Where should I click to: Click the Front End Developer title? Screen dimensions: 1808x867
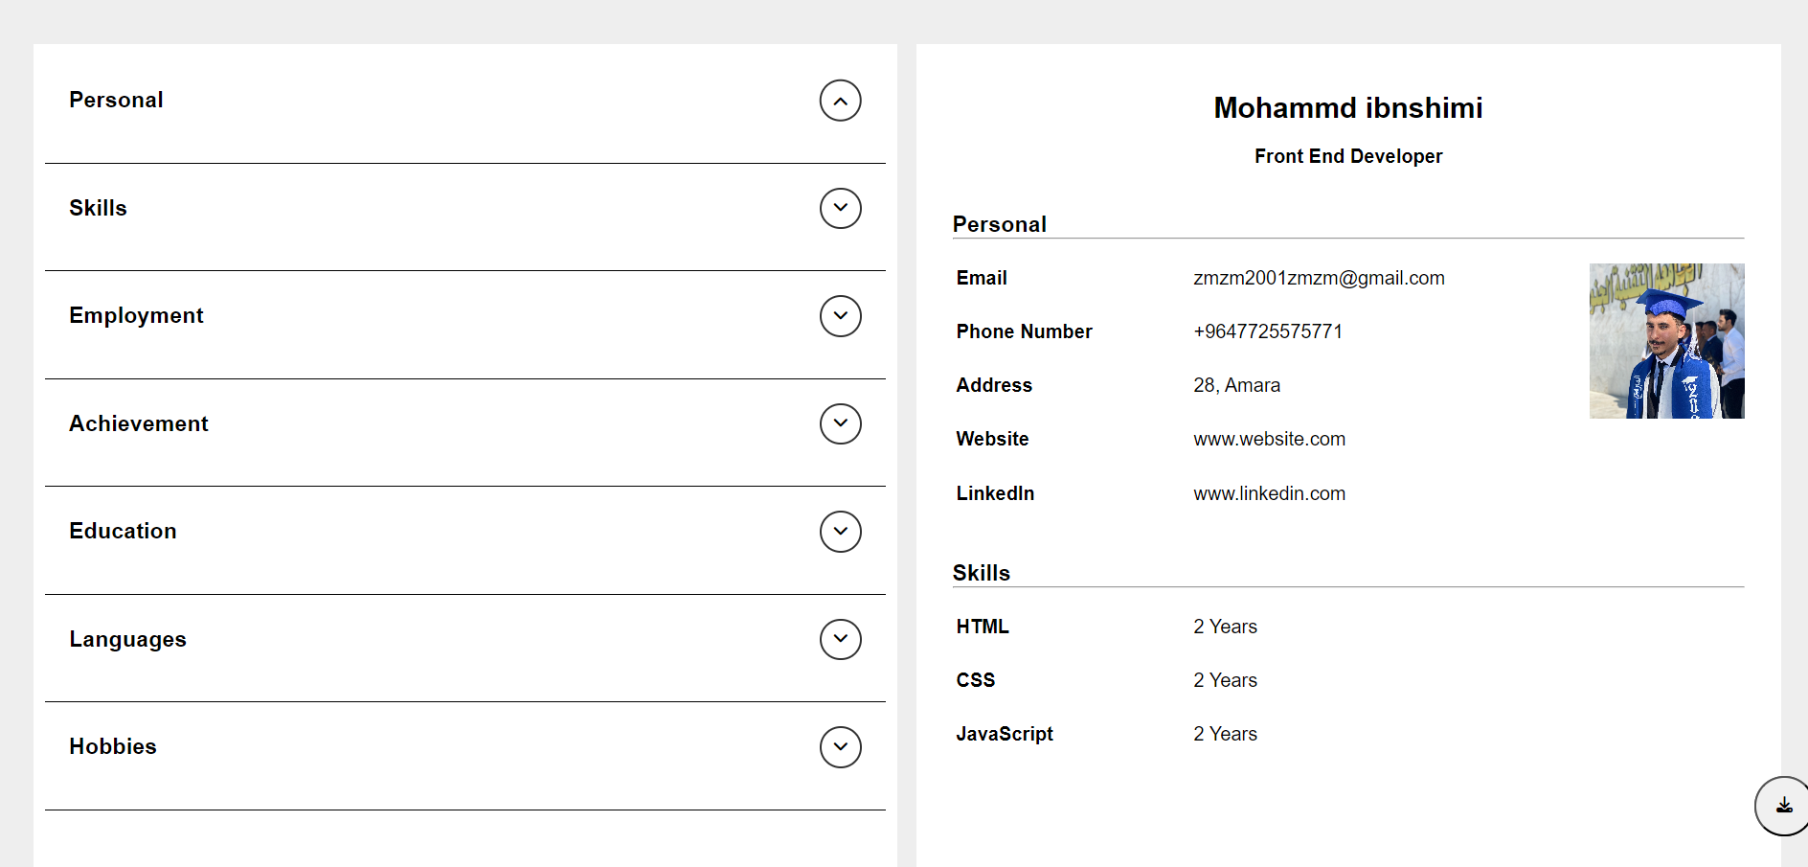1348,156
